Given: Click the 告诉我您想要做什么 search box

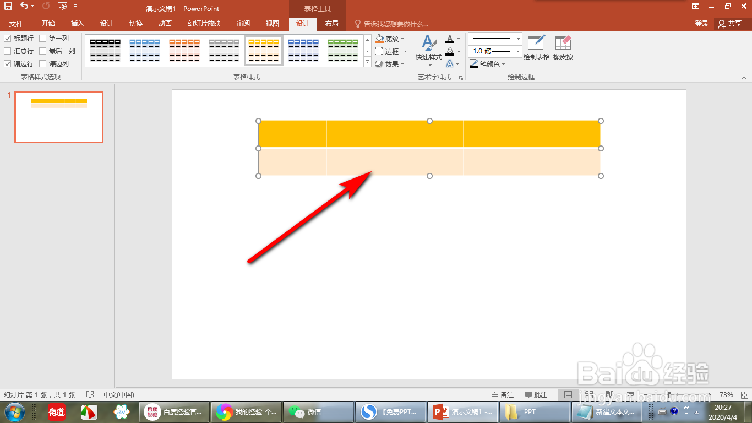Looking at the screenshot, I should point(391,24).
